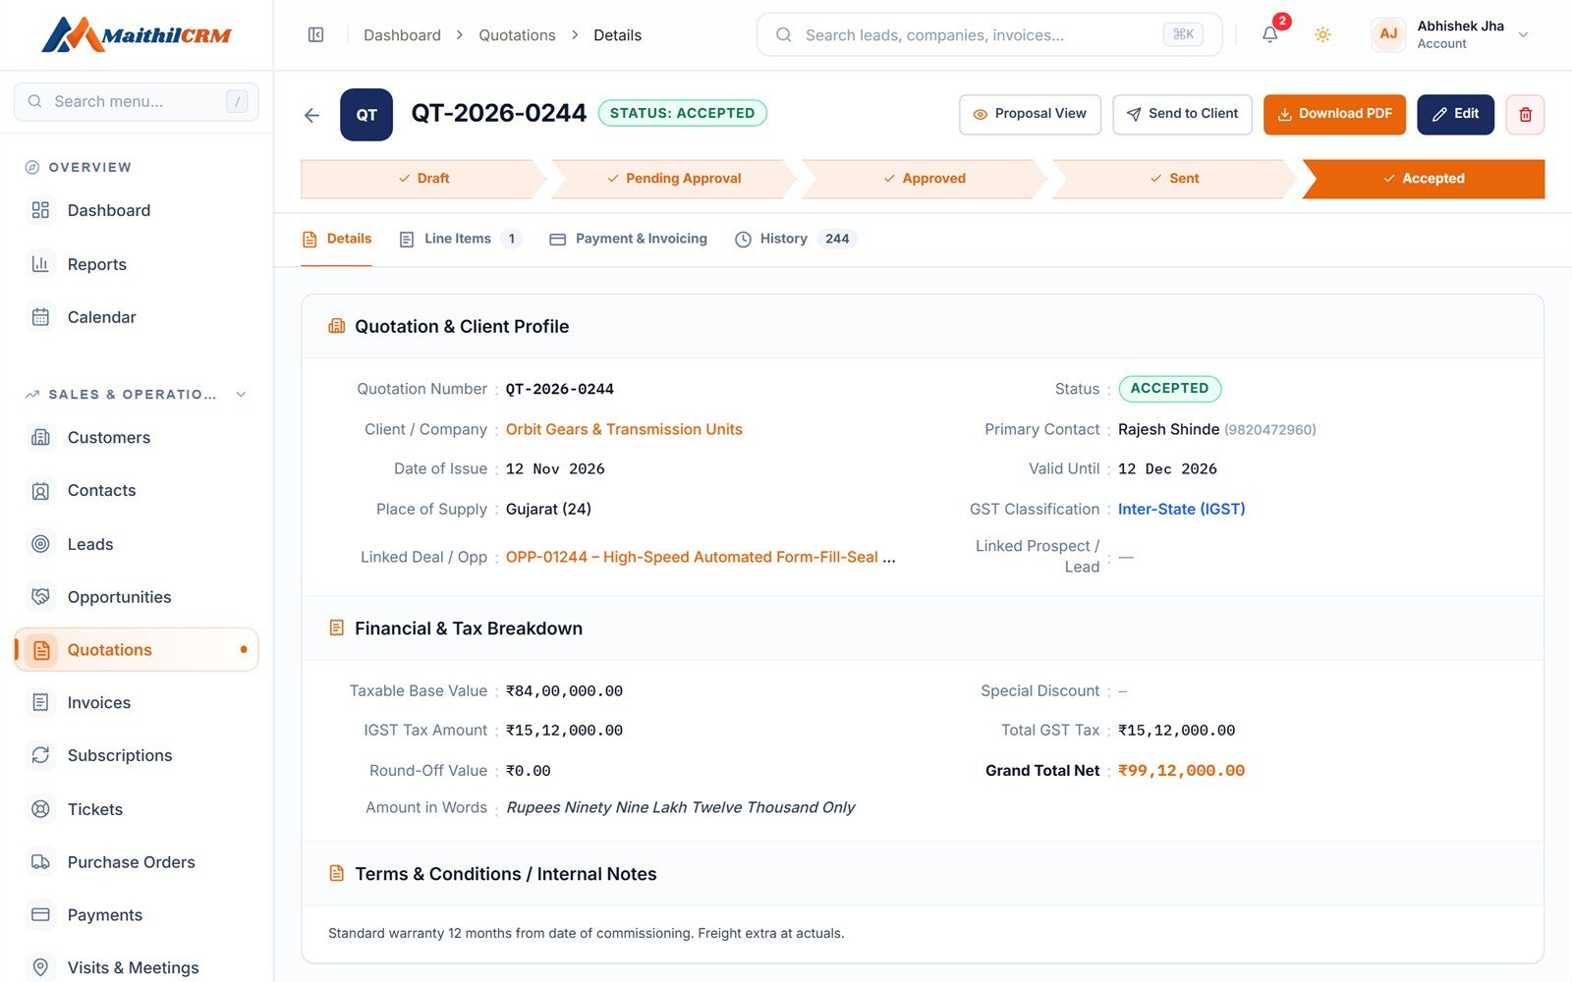
Task: Open Tickets section
Action: (137, 809)
